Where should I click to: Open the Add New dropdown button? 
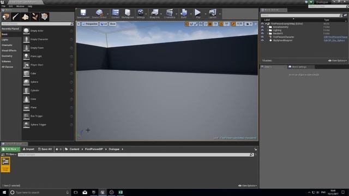[11, 149]
